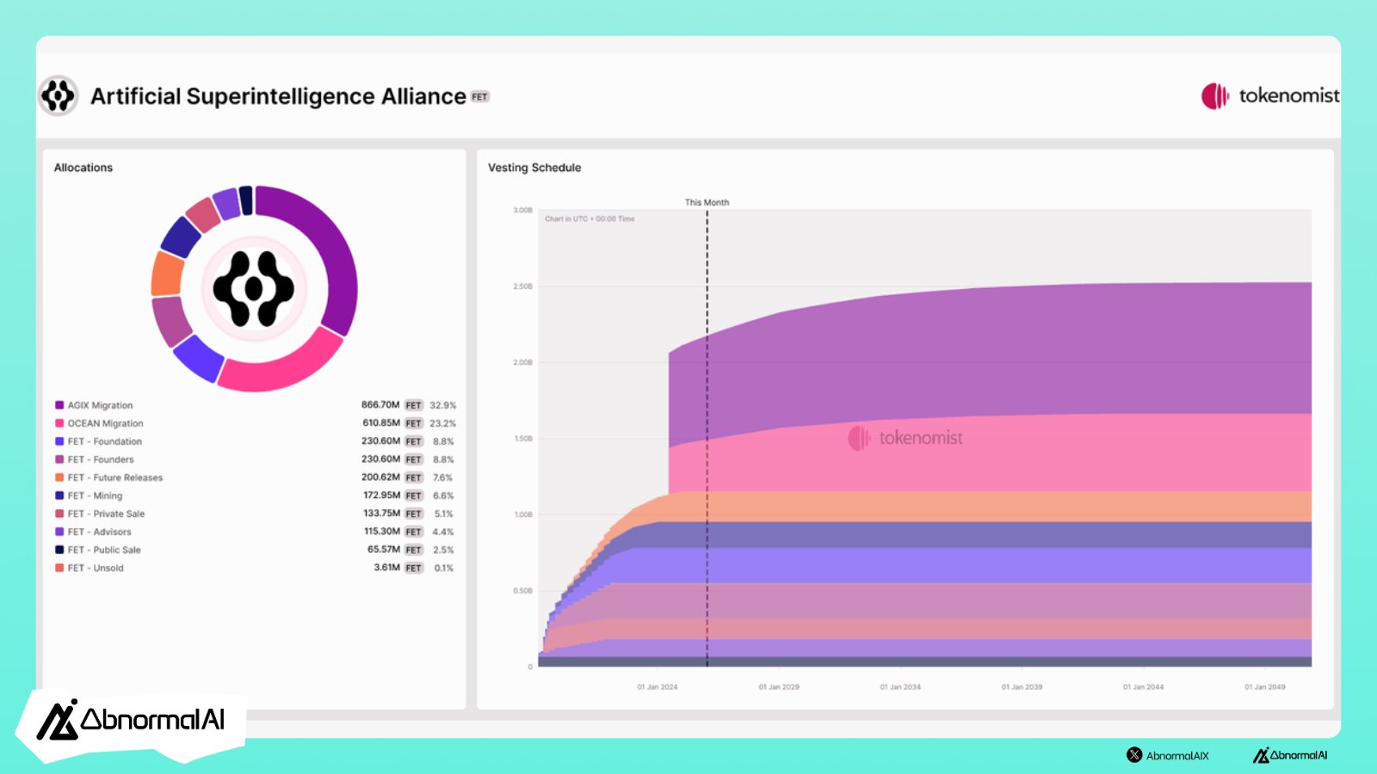Click the 01 Jan 2034 axis label
The width and height of the screenshot is (1377, 774).
(x=900, y=687)
